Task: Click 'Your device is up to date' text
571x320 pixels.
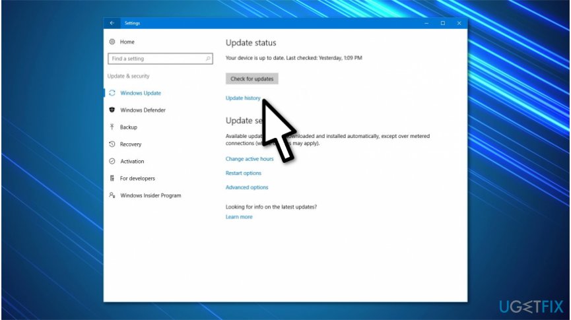Action: pos(255,58)
